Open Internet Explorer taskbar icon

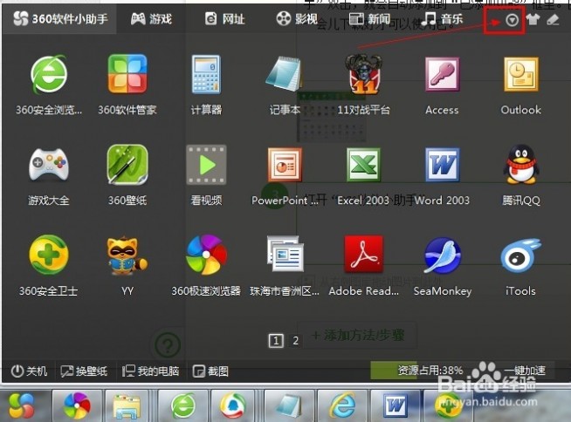[342, 405]
